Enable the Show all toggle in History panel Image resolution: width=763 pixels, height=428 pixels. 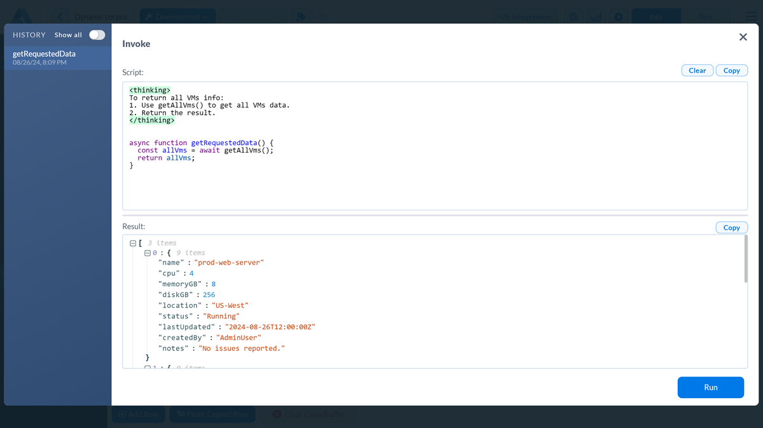click(x=96, y=35)
